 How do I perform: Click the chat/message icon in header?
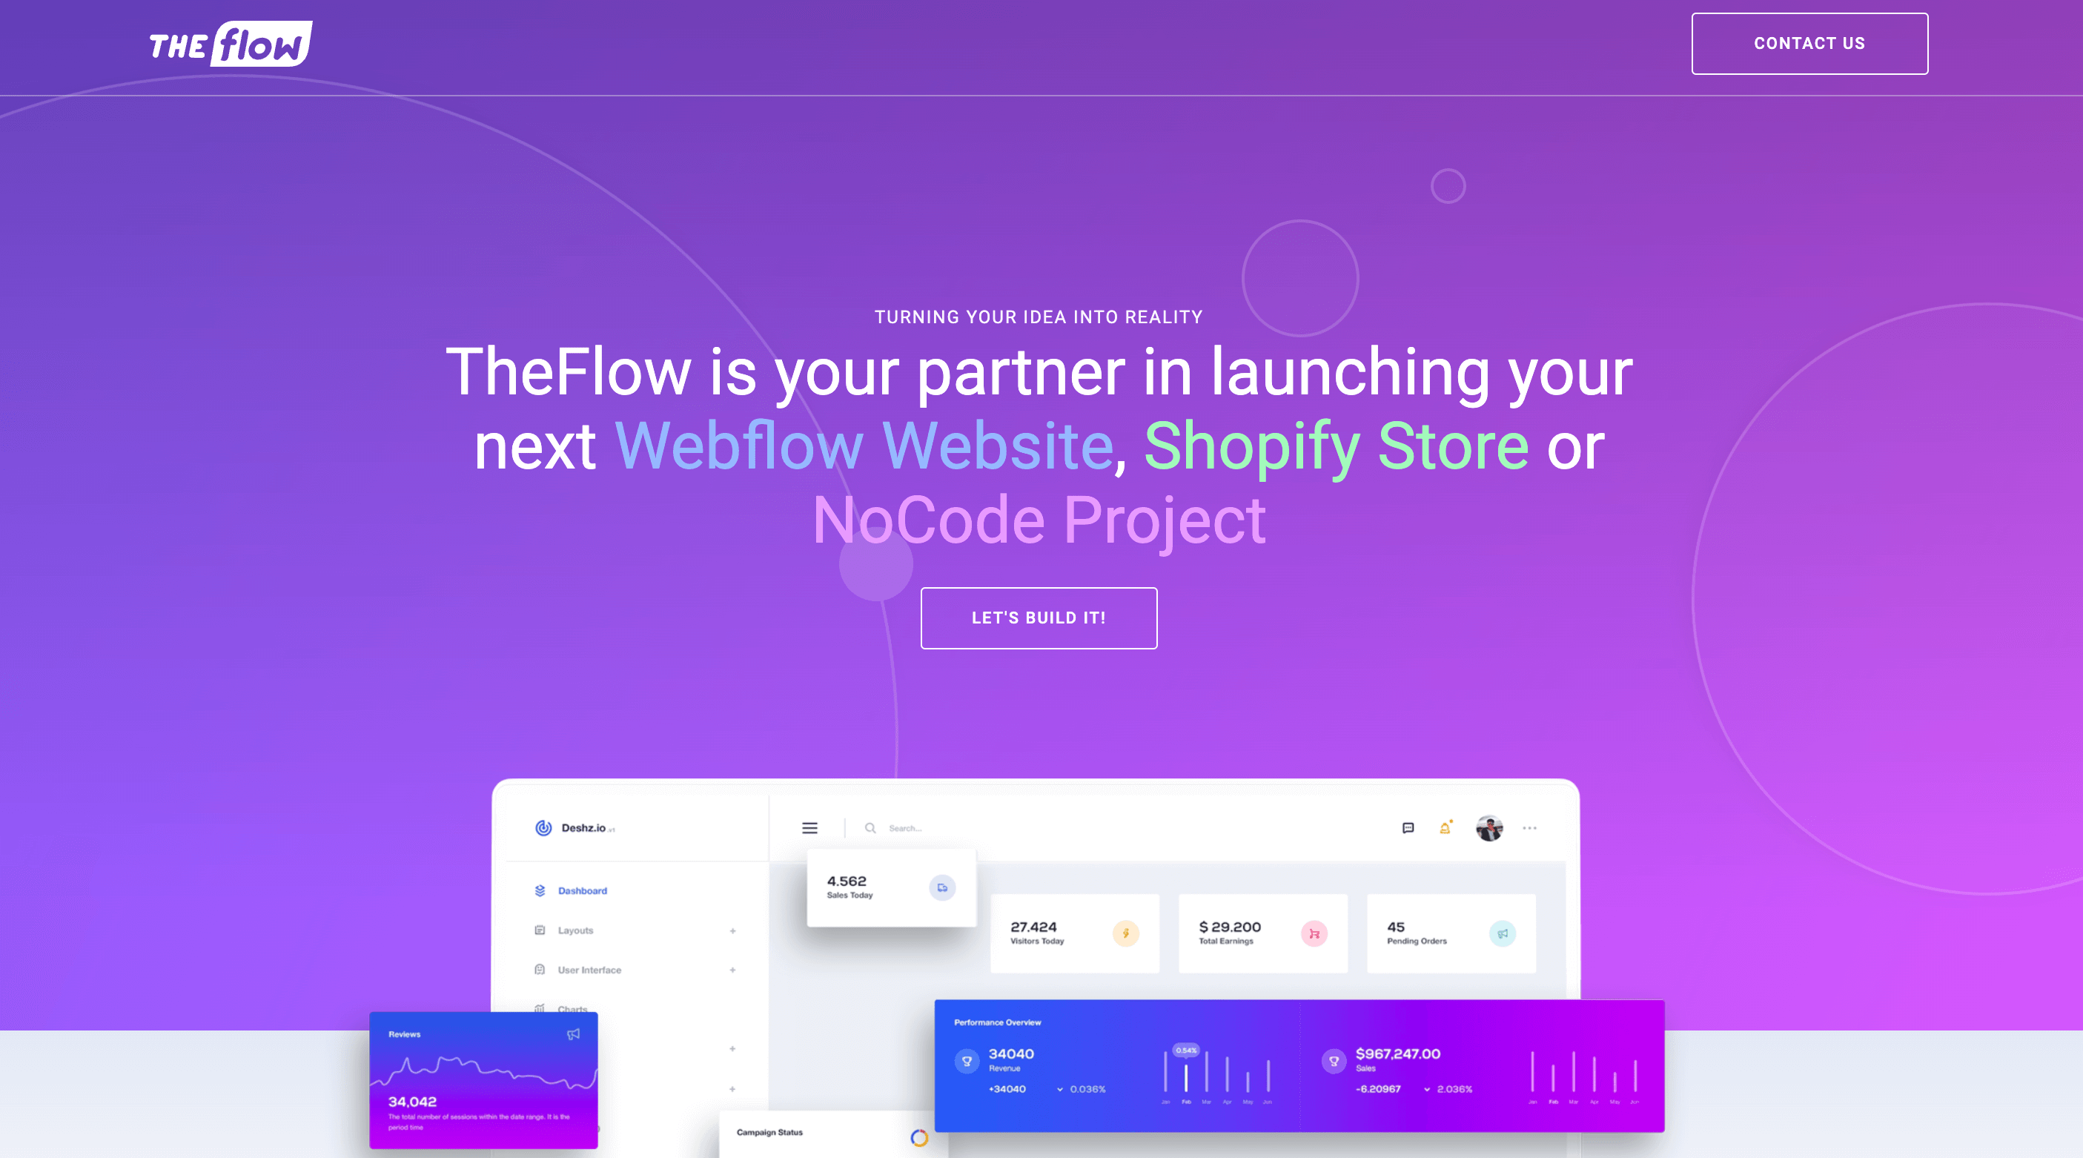pos(1408,827)
